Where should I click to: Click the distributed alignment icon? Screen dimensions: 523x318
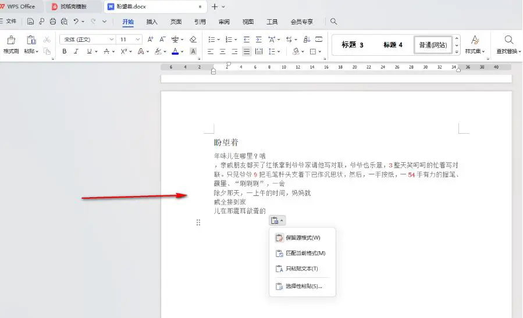(258, 51)
